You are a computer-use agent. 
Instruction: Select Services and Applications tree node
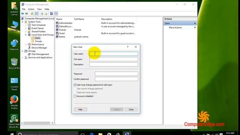pyautogui.click(x=40, y=57)
